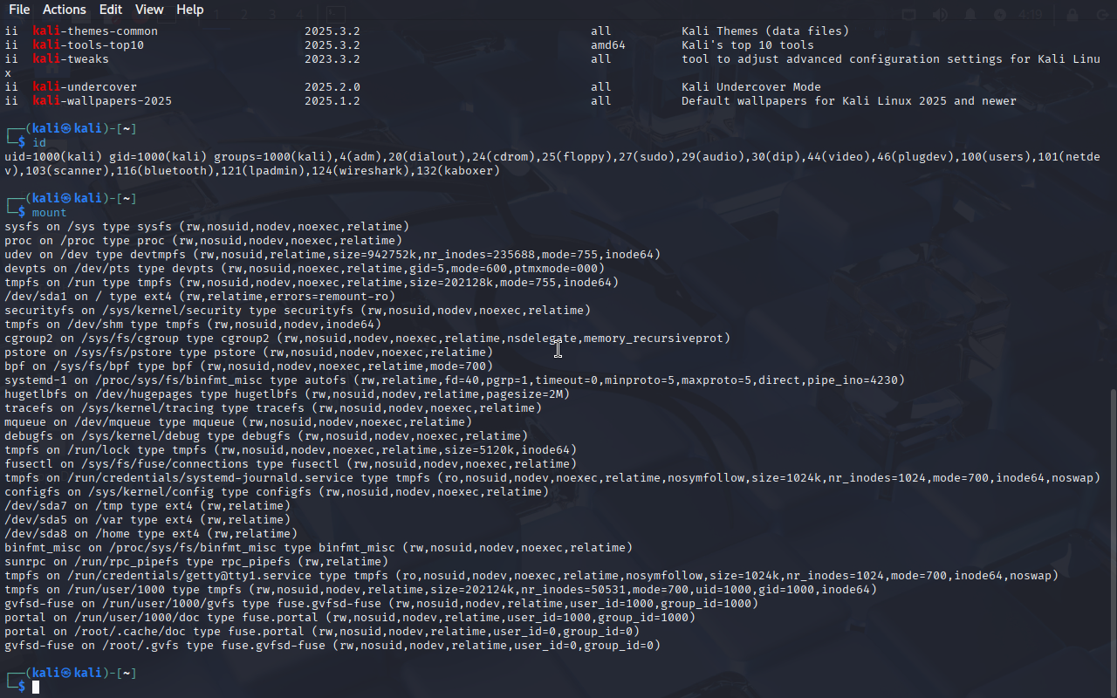Click the 'tmpfs on /run/user/1000' line
Viewport: 1117px width, 698px height.
pos(441,590)
